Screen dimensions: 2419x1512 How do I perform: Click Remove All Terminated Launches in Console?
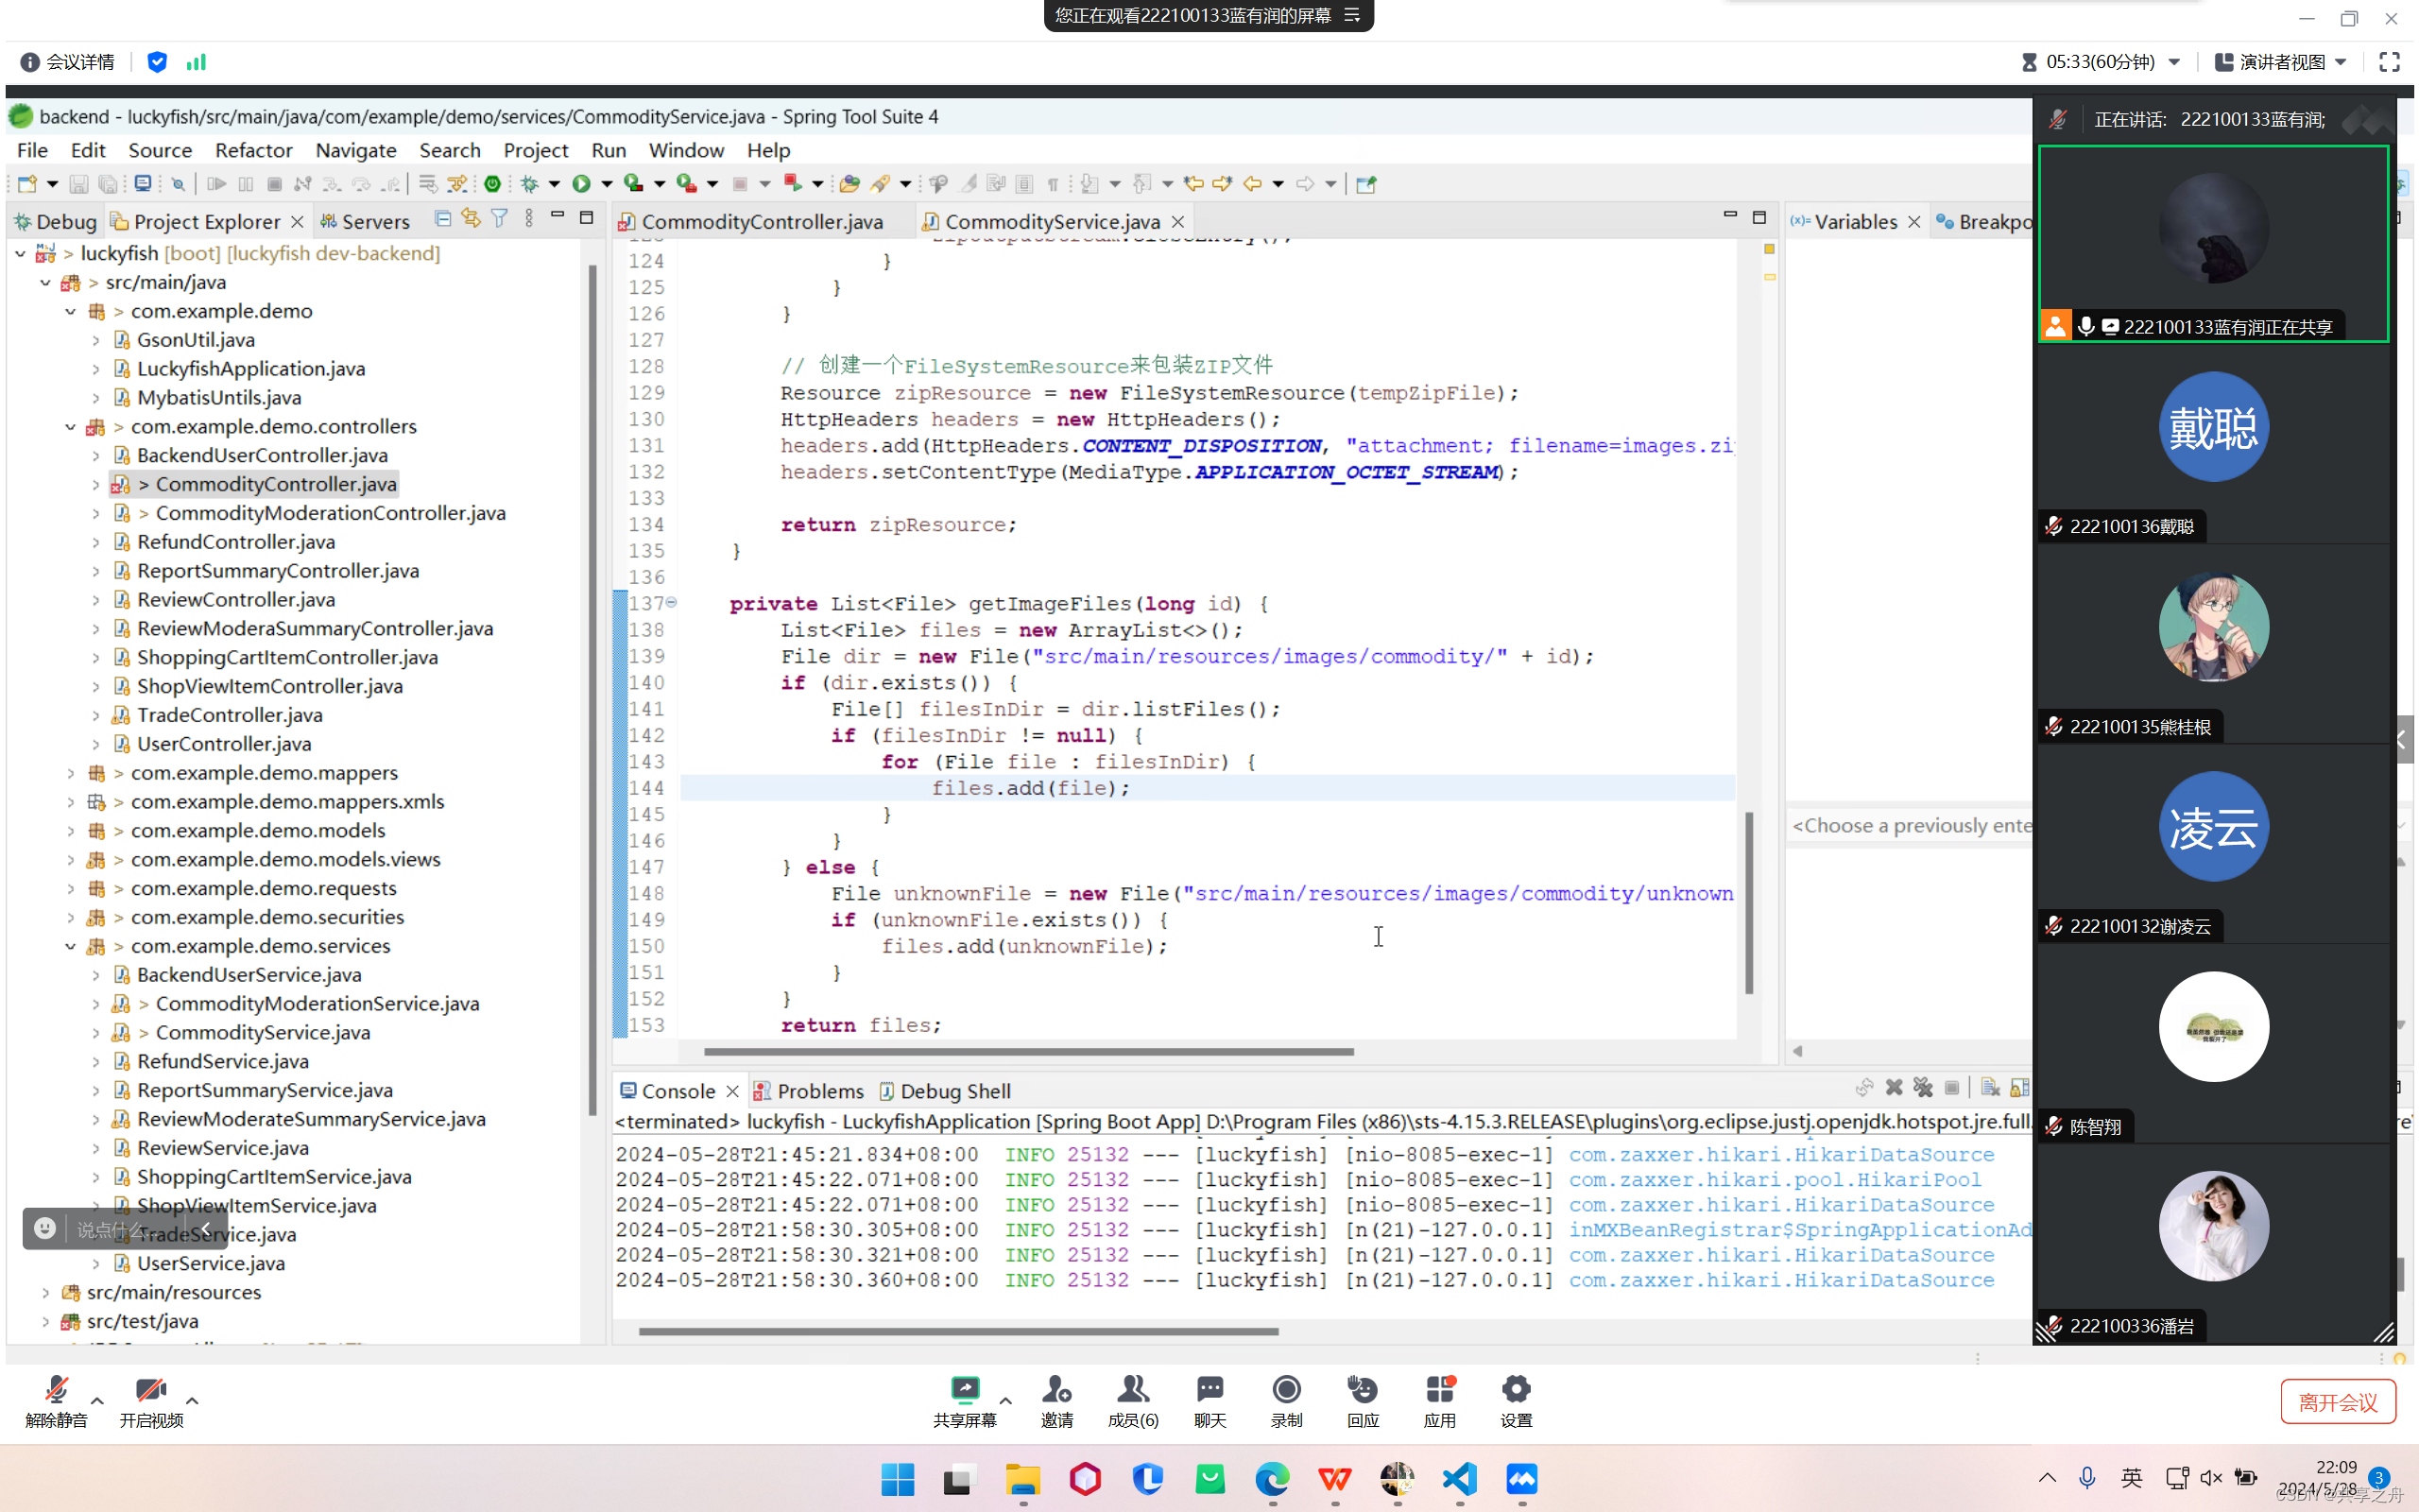(x=1923, y=1088)
